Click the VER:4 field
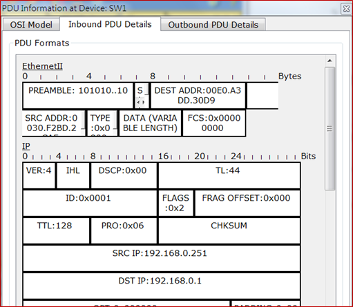 pos(39,175)
